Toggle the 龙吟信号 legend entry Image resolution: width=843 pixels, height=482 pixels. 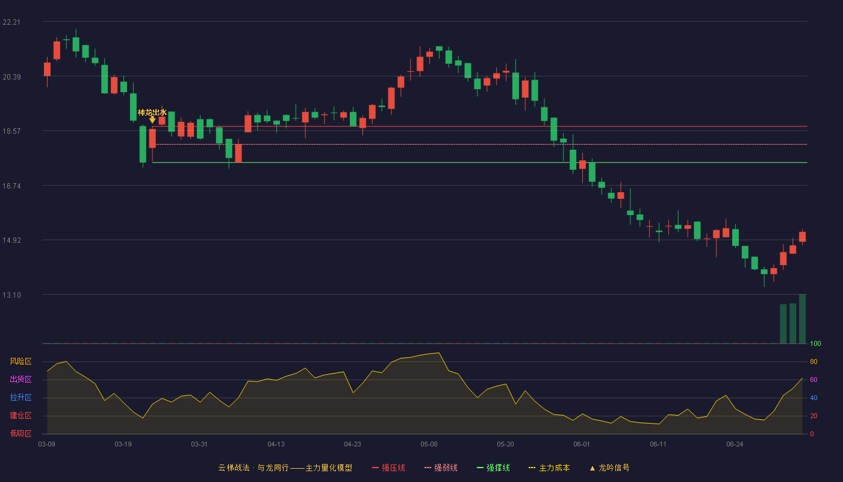coord(609,468)
